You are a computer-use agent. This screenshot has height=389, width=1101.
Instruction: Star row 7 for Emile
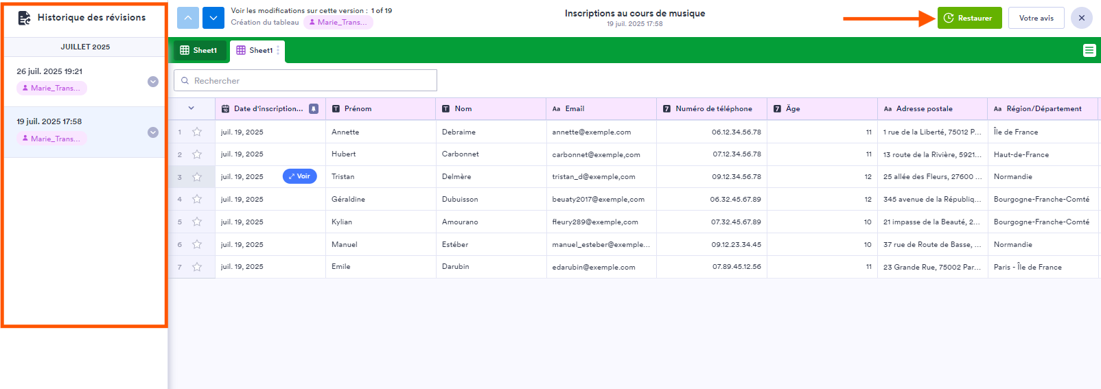[x=197, y=267]
